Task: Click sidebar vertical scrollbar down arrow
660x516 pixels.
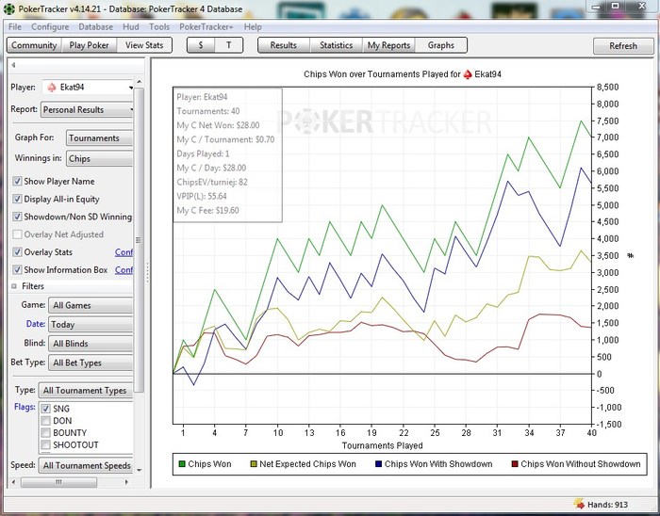Action: [x=139, y=471]
